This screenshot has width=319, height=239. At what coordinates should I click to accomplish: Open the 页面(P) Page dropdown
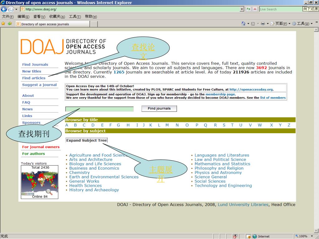click(x=280, y=24)
